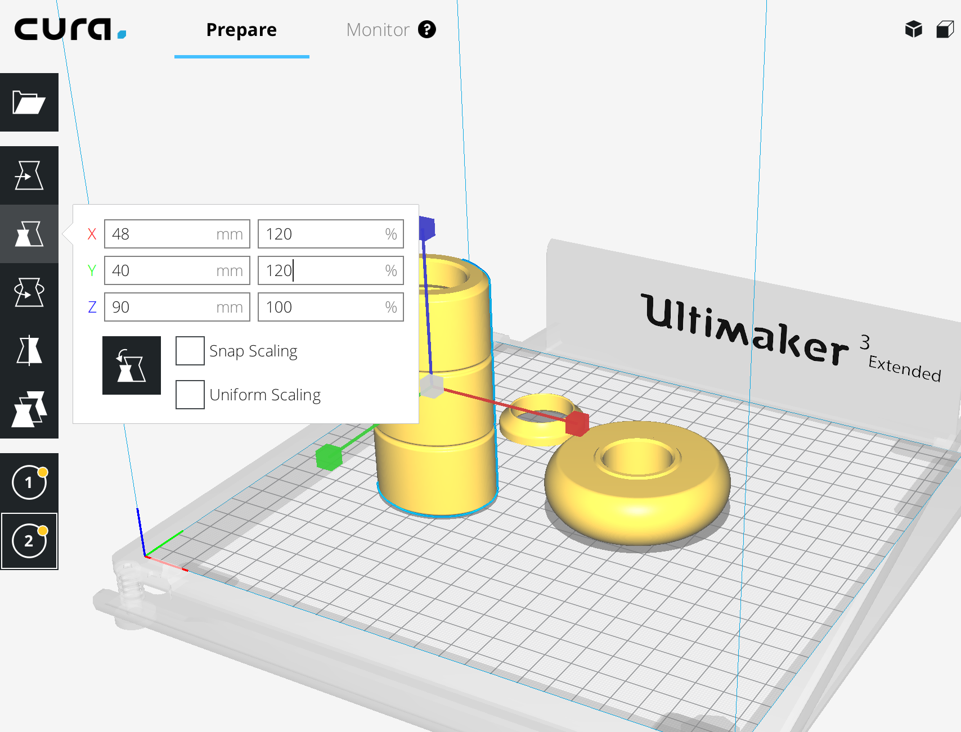This screenshot has width=961, height=732.
Task: Click the X size field in mm
Action: pos(177,234)
